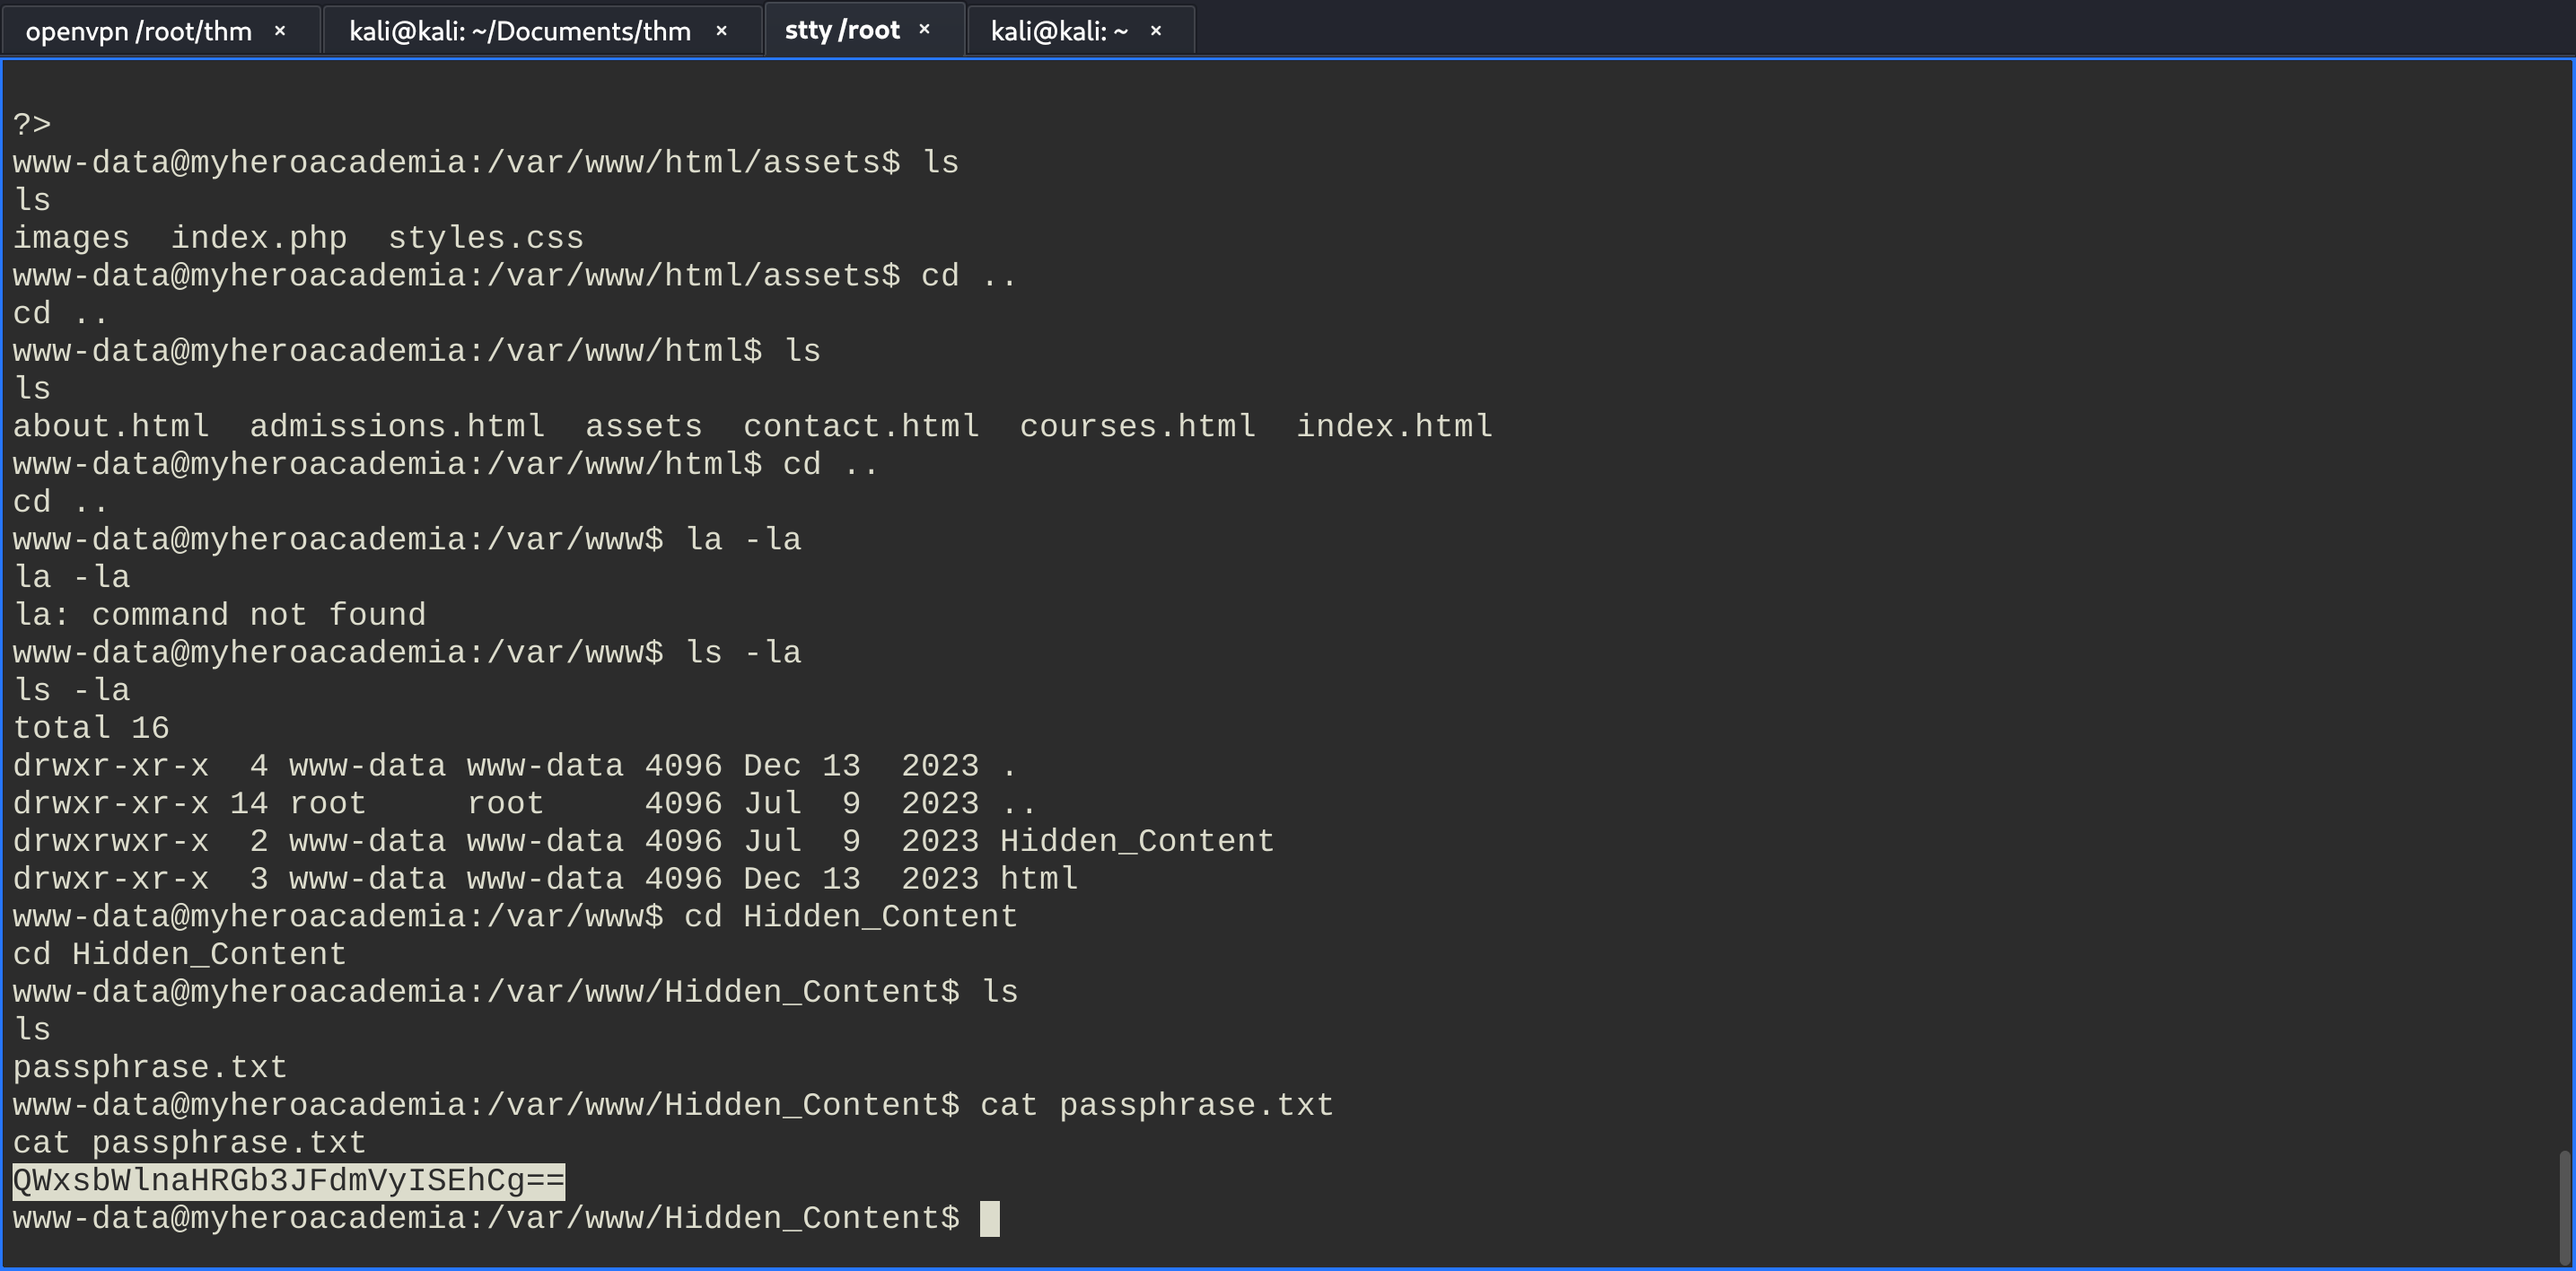The image size is (2576, 1271).
Task: Click contact.html in the file listing
Action: (x=861, y=427)
